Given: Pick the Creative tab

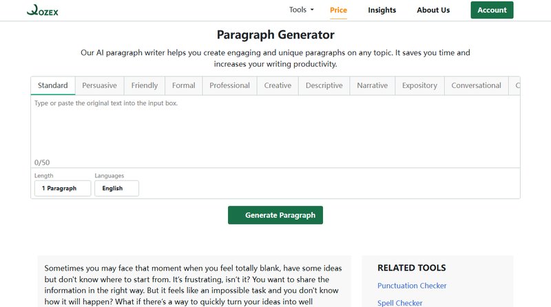Looking at the screenshot, I should pyautogui.click(x=278, y=85).
